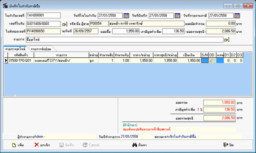The image size is (256, 153).
Task: Click the door exit close button
Action: point(229,145)
